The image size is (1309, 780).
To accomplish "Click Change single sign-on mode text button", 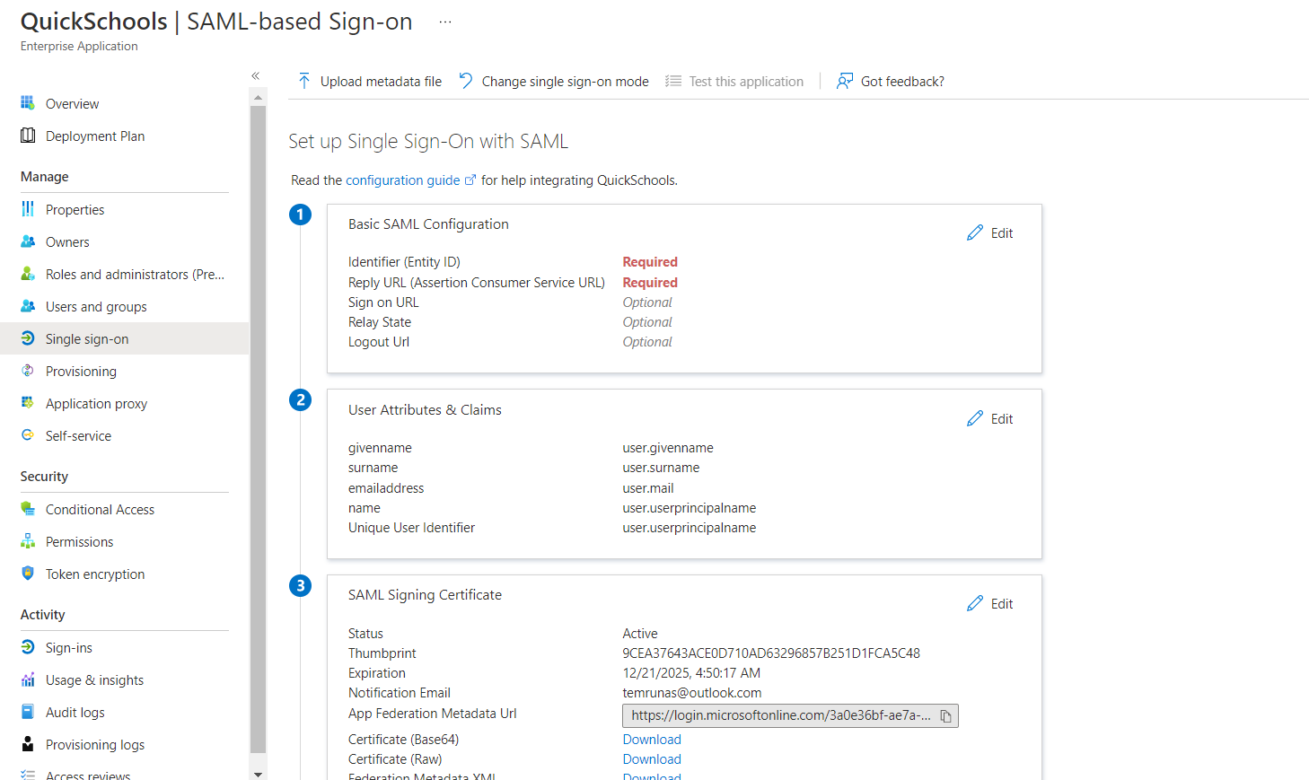I will [565, 81].
